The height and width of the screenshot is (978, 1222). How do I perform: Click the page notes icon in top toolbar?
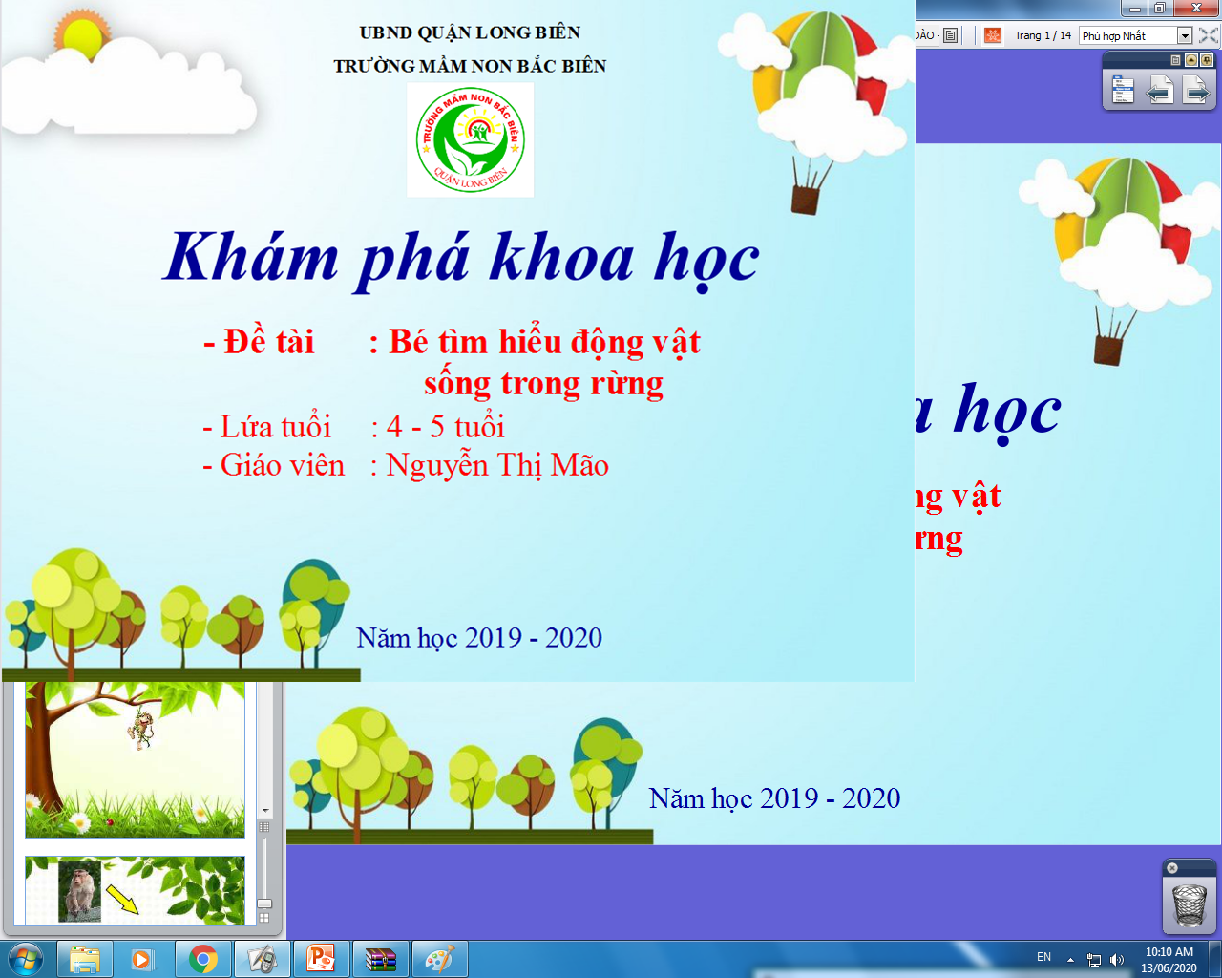point(950,35)
